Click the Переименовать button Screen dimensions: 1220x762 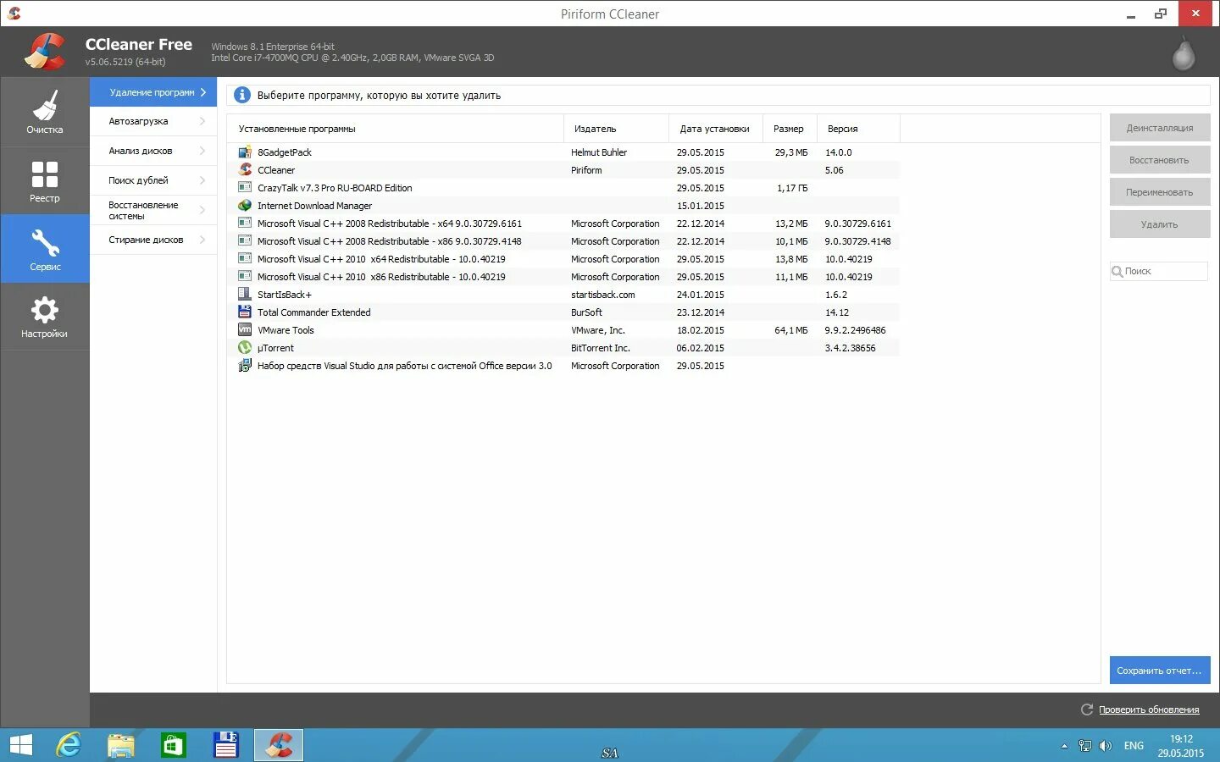click(x=1160, y=192)
